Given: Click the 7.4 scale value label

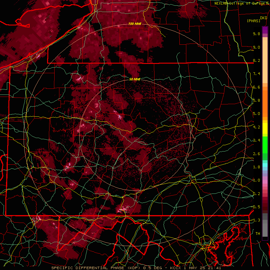Looking at the screenshot, I should 256,74.
